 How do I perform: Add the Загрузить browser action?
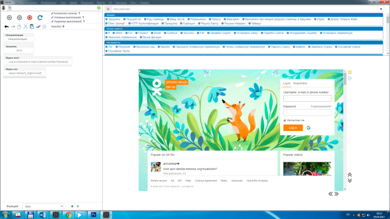click(x=114, y=19)
